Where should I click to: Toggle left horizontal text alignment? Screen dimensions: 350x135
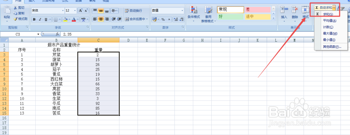click(x=95, y=19)
